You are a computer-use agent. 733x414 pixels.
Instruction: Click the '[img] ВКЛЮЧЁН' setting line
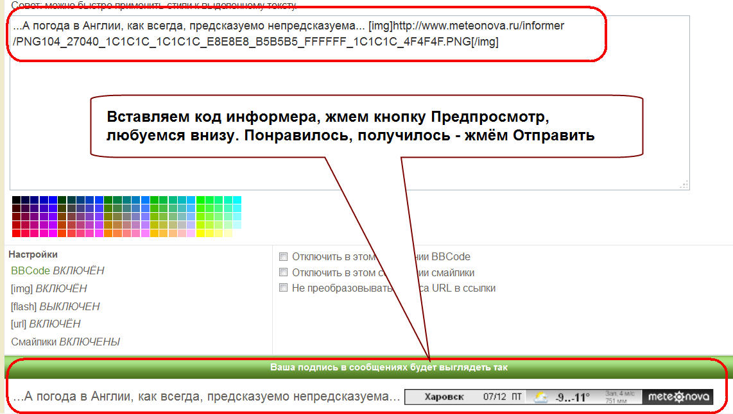[x=49, y=289]
